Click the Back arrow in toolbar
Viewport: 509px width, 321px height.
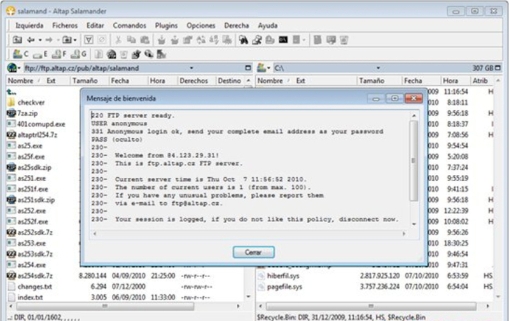click(31, 40)
